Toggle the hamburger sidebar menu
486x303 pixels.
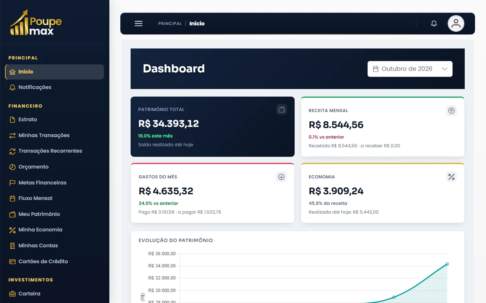pos(139,23)
